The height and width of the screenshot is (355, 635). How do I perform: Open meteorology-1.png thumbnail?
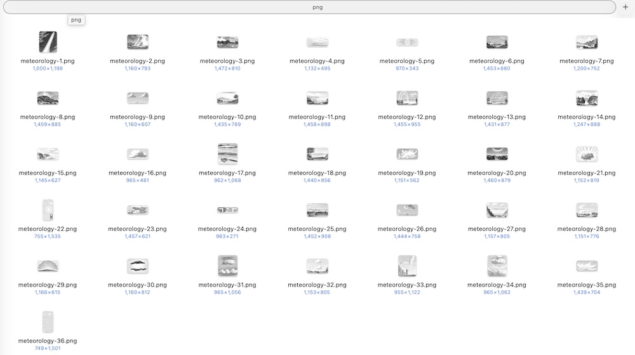click(x=48, y=42)
